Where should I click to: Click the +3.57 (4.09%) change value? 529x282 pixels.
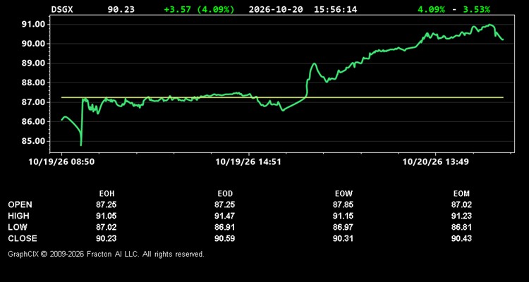[199, 9]
